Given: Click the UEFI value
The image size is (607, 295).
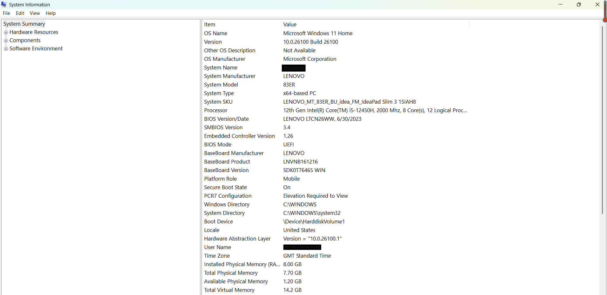Looking at the screenshot, I should click(289, 144).
